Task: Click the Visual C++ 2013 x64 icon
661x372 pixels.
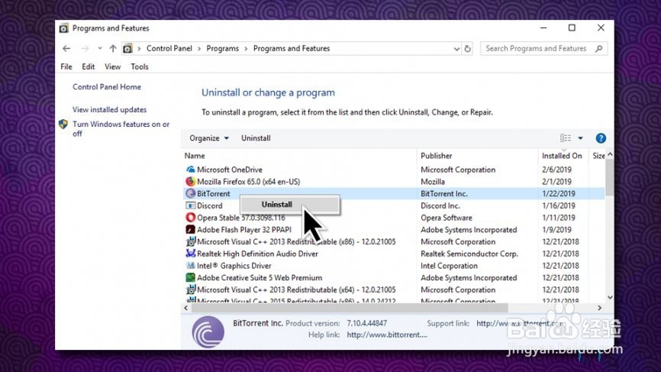Action: pos(191,290)
